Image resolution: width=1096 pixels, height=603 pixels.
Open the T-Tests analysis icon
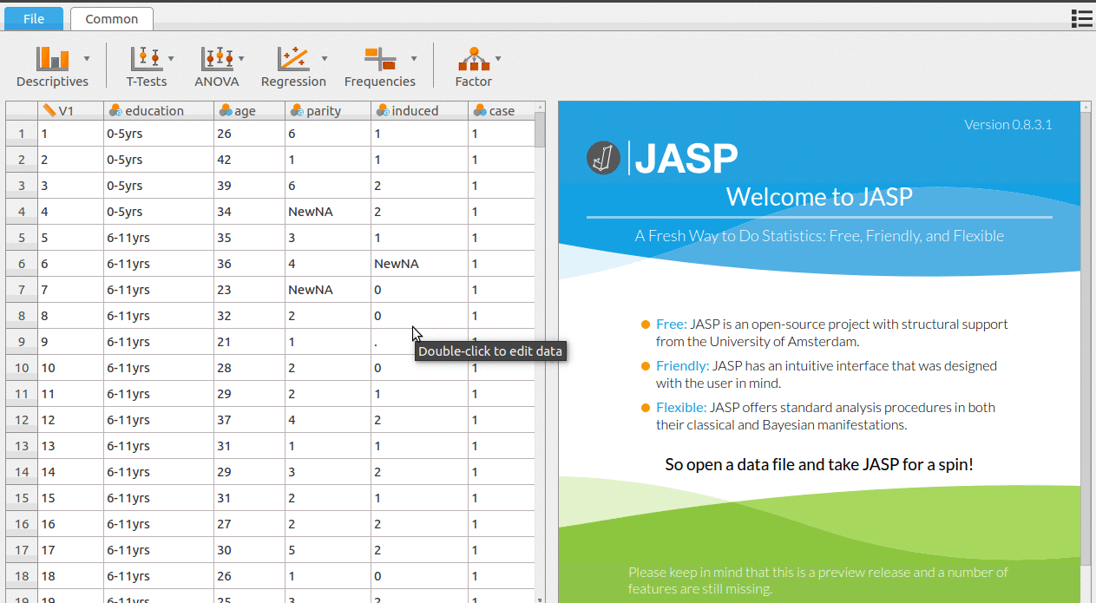(146, 59)
